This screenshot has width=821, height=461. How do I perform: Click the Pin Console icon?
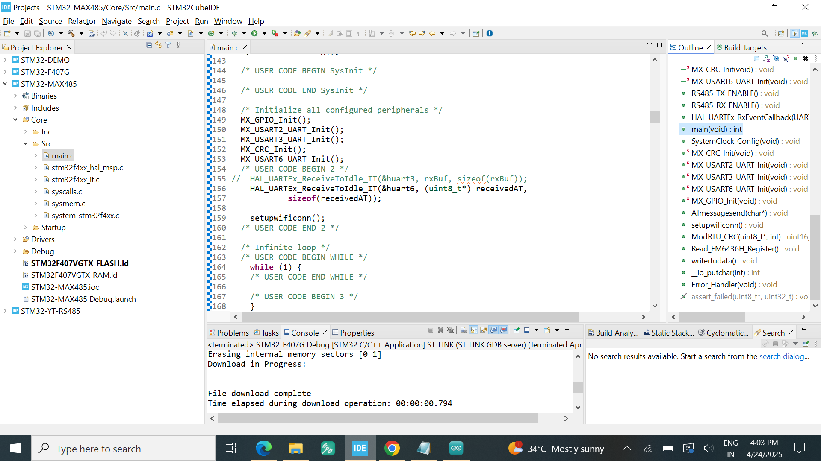(x=517, y=330)
